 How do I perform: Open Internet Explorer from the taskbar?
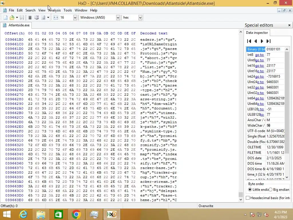[23, 214]
